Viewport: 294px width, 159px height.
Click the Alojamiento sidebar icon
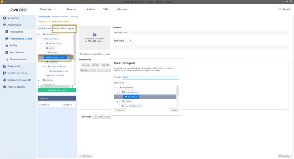point(5,25)
